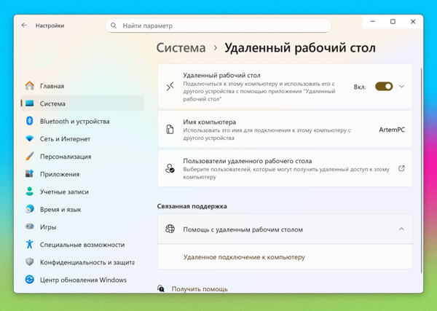This screenshot has width=437, height=311.
Task: Click the back arrow icon
Action: (x=24, y=25)
